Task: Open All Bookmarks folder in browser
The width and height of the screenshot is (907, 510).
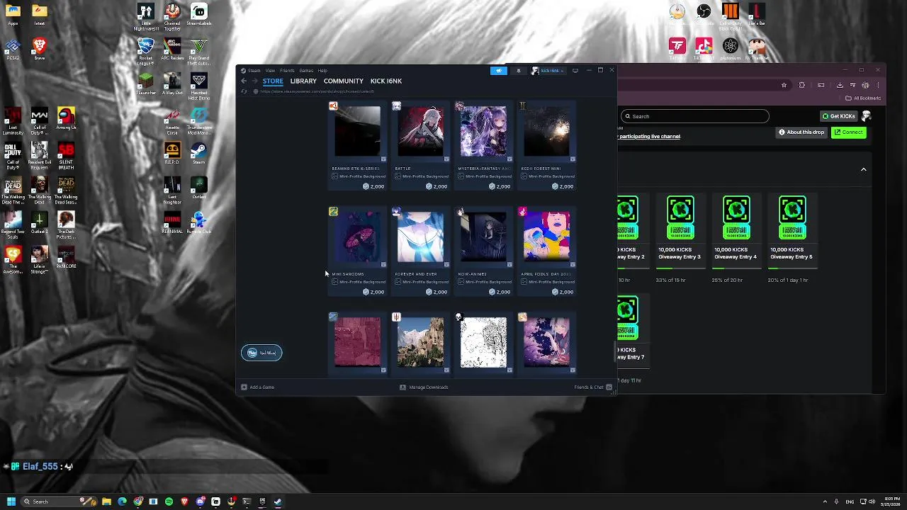Action: click(x=864, y=98)
